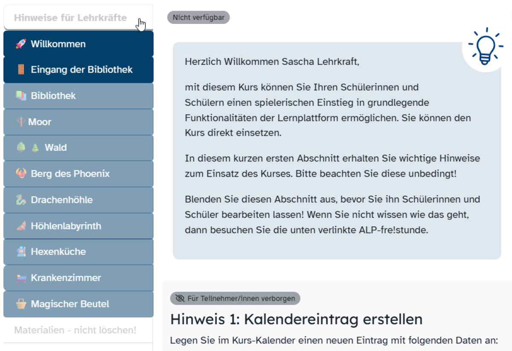Open the Hexenküche section
The image size is (512, 351).
58,252
